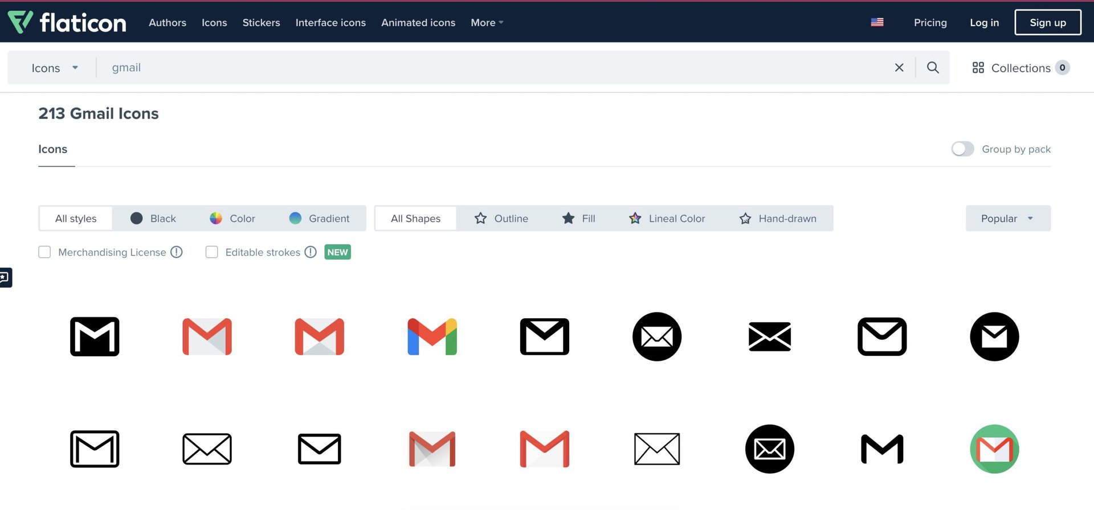Screen dimensions: 1094x510
Task: Click the feedback icon at left edge
Action: click(x=5, y=277)
